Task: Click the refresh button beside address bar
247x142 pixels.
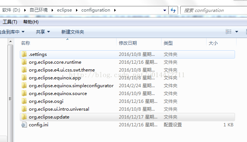Action: point(173,10)
